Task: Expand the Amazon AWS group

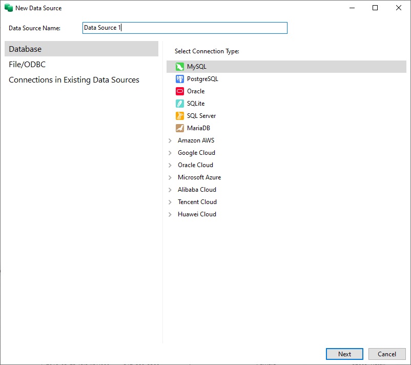Action: 170,140
